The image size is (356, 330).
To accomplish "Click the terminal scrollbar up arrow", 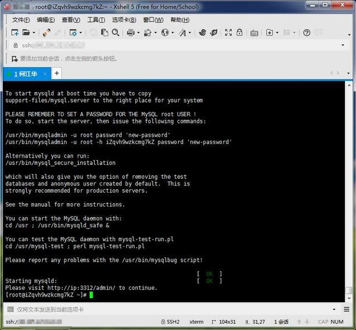I will [349, 85].
